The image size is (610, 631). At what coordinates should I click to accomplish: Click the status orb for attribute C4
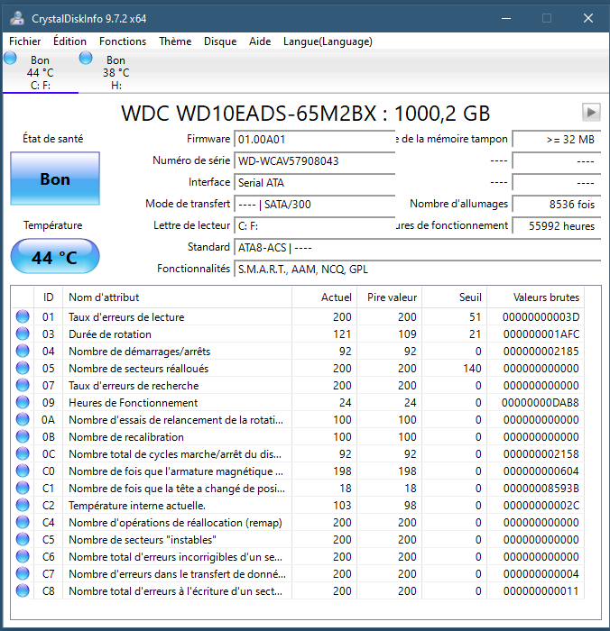click(x=23, y=522)
